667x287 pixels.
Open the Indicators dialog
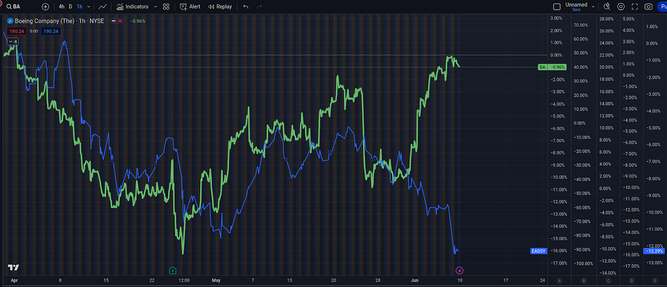coord(132,6)
